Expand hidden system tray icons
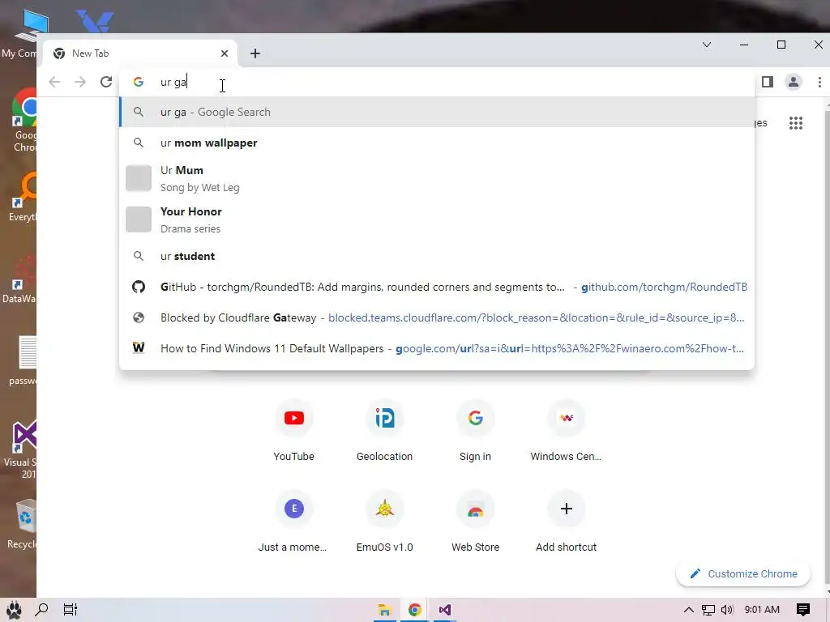This screenshot has height=622, width=830. 689,610
